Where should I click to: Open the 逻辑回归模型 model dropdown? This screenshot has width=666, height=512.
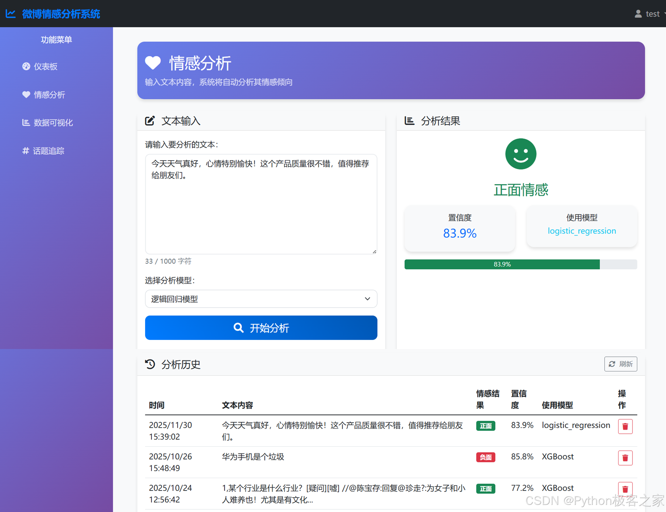click(x=261, y=299)
